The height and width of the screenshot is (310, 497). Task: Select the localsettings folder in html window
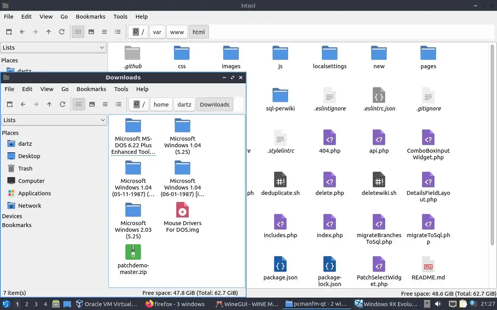click(330, 57)
